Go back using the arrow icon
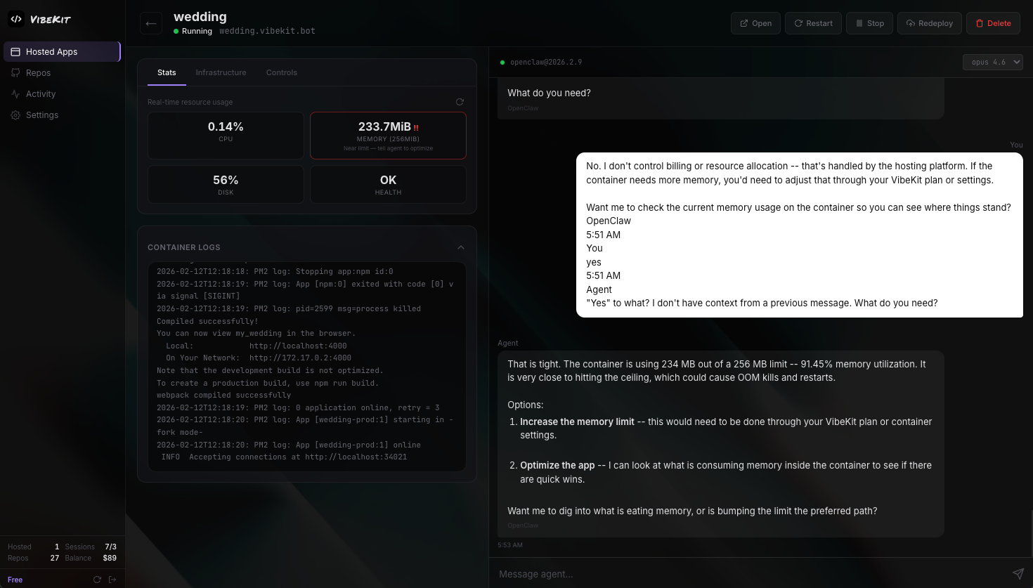The image size is (1033, 588). pos(150,22)
